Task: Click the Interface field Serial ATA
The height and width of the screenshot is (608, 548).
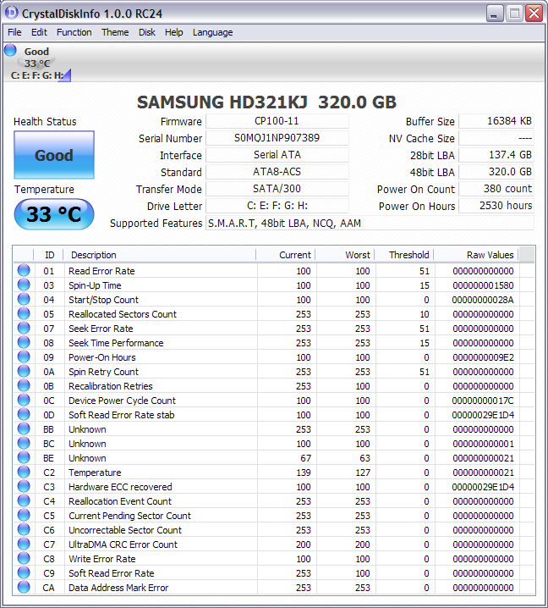Action: click(x=277, y=155)
